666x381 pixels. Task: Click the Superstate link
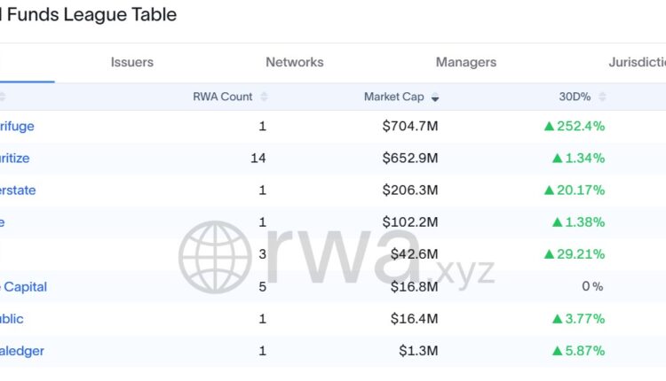click(x=18, y=190)
